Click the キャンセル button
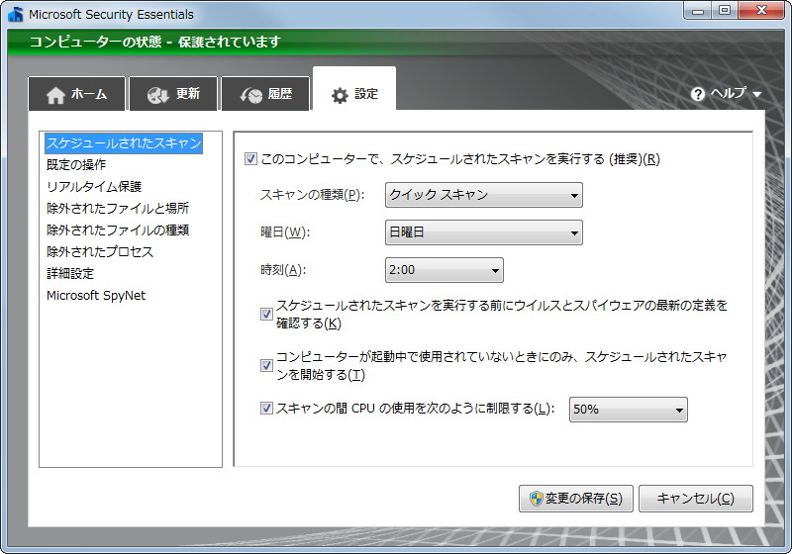This screenshot has height=554, width=792. (696, 499)
